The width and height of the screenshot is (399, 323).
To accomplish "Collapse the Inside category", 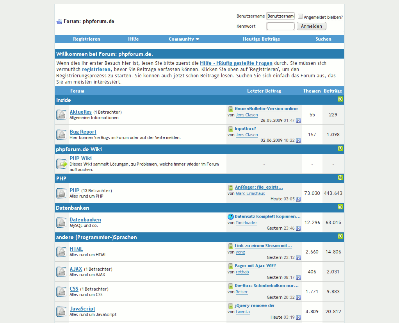I will click(x=340, y=99).
